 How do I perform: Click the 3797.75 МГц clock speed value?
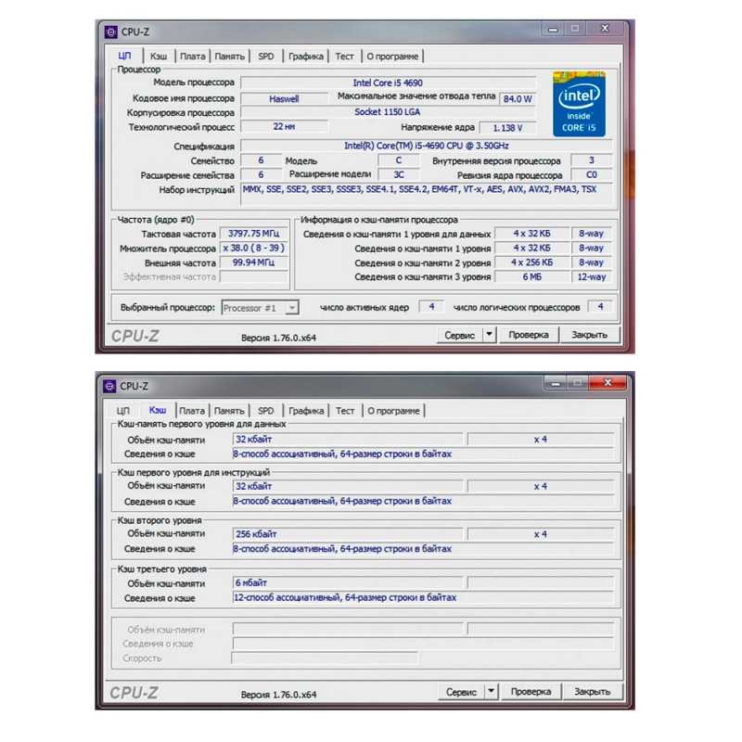(253, 234)
